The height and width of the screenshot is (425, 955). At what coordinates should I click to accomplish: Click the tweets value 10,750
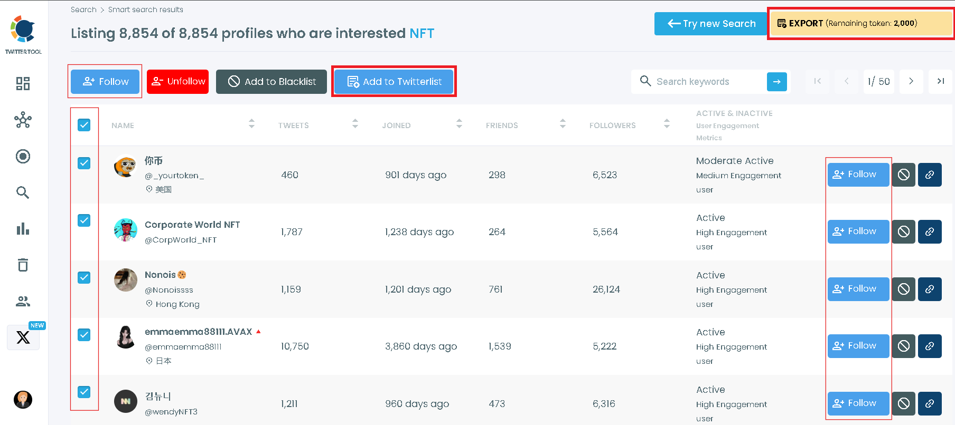click(x=295, y=346)
